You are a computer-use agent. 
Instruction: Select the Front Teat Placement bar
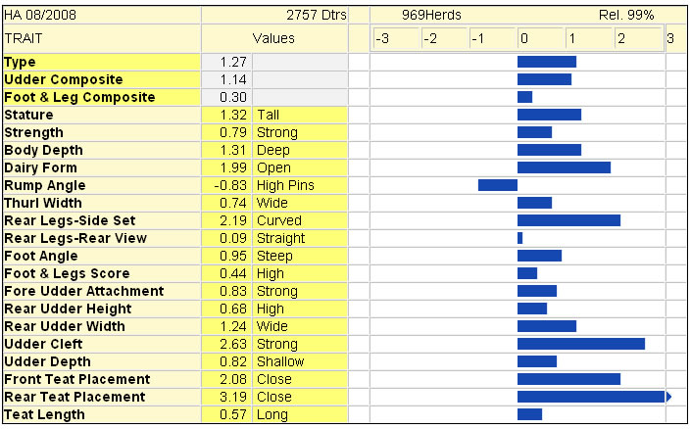click(568, 379)
